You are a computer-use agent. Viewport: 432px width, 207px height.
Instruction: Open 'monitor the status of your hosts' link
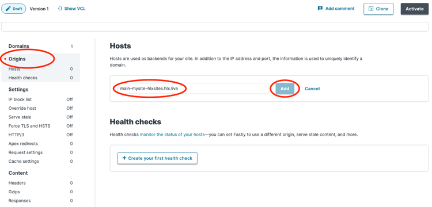point(172,135)
